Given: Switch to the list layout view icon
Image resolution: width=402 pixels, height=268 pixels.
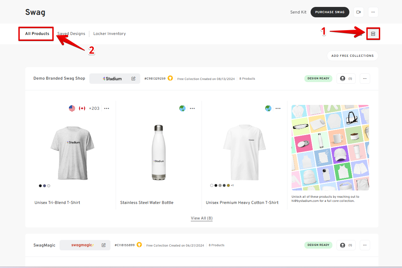Looking at the screenshot, I should click(373, 34).
